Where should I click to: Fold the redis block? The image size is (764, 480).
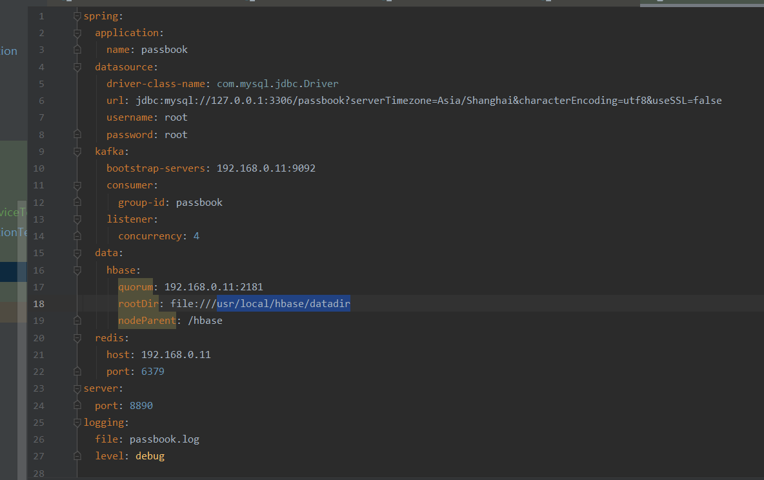pyautogui.click(x=77, y=337)
